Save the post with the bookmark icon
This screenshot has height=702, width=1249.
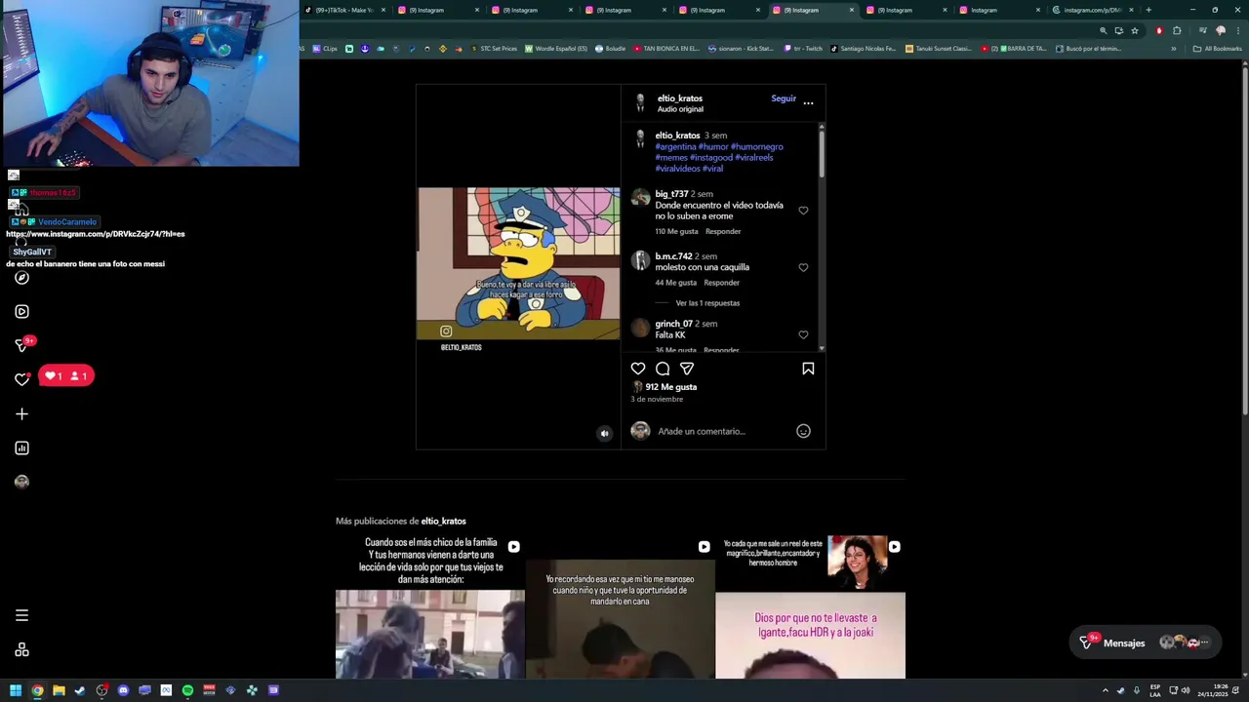pyautogui.click(x=808, y=369)
